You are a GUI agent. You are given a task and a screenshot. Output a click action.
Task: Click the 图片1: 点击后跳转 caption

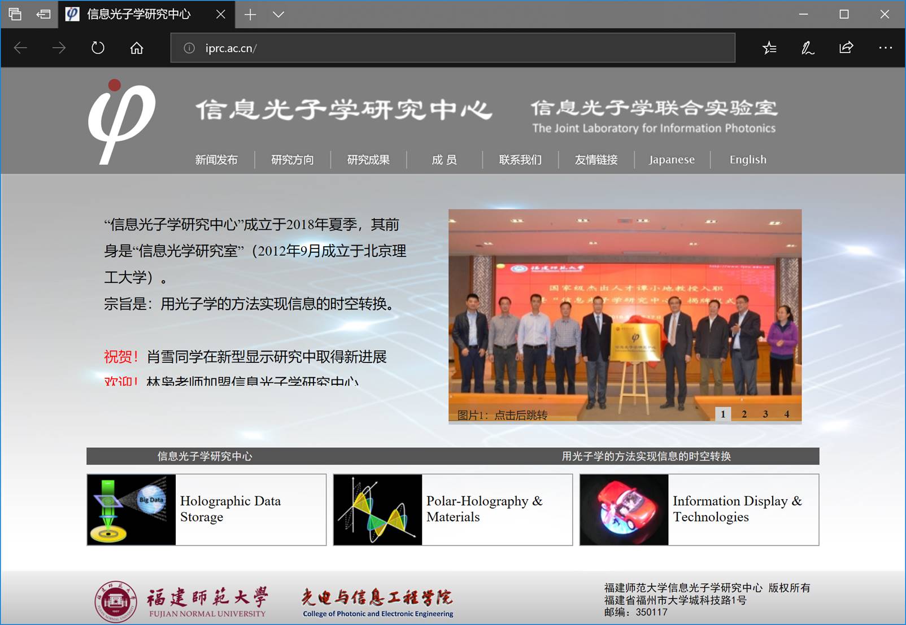coord(502,416)
